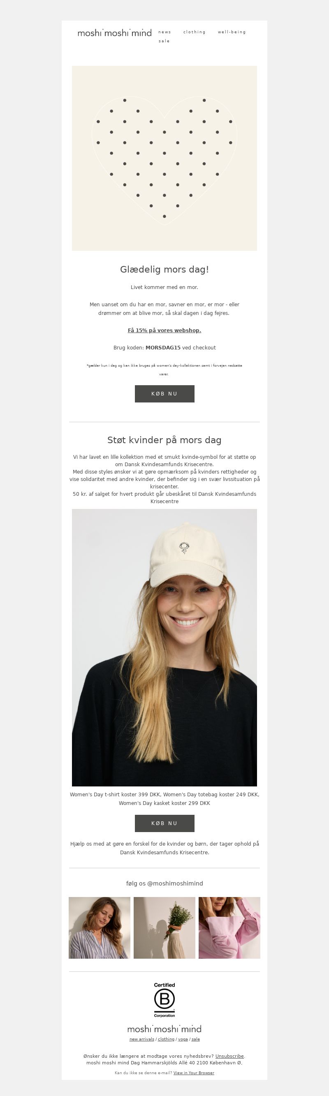Open the woman with cap product photo

(164, 647)
